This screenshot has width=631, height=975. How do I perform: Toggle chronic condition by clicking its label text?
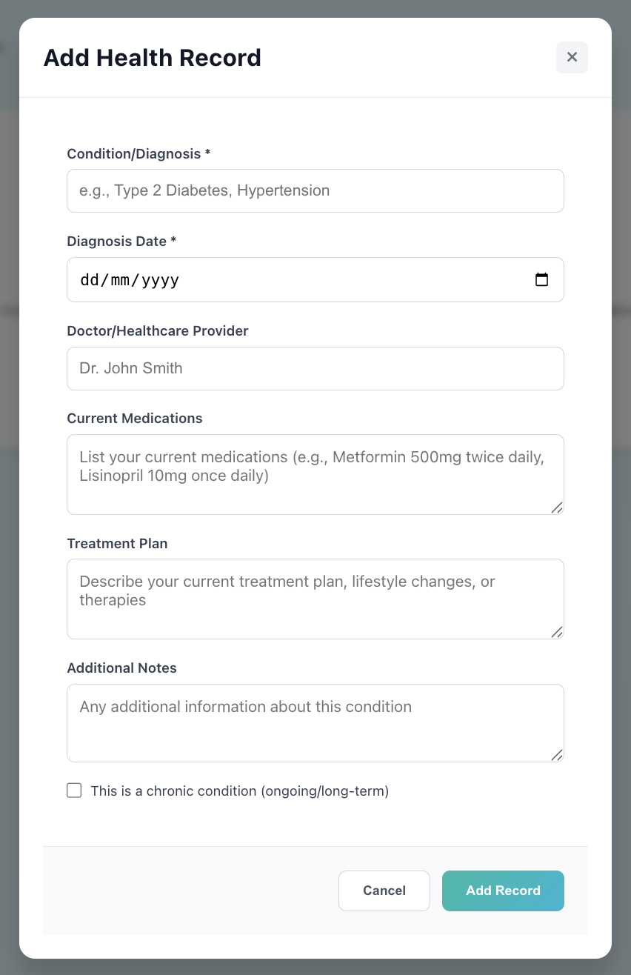[x=238, y=791]
